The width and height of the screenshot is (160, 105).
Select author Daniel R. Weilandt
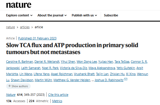click(x=47, y=62)
